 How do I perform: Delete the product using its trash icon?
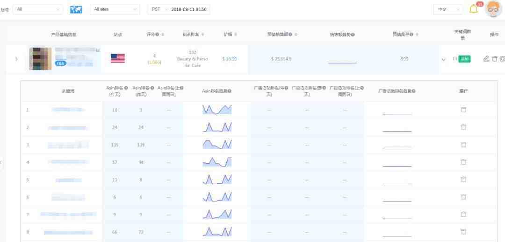point(495,59)
